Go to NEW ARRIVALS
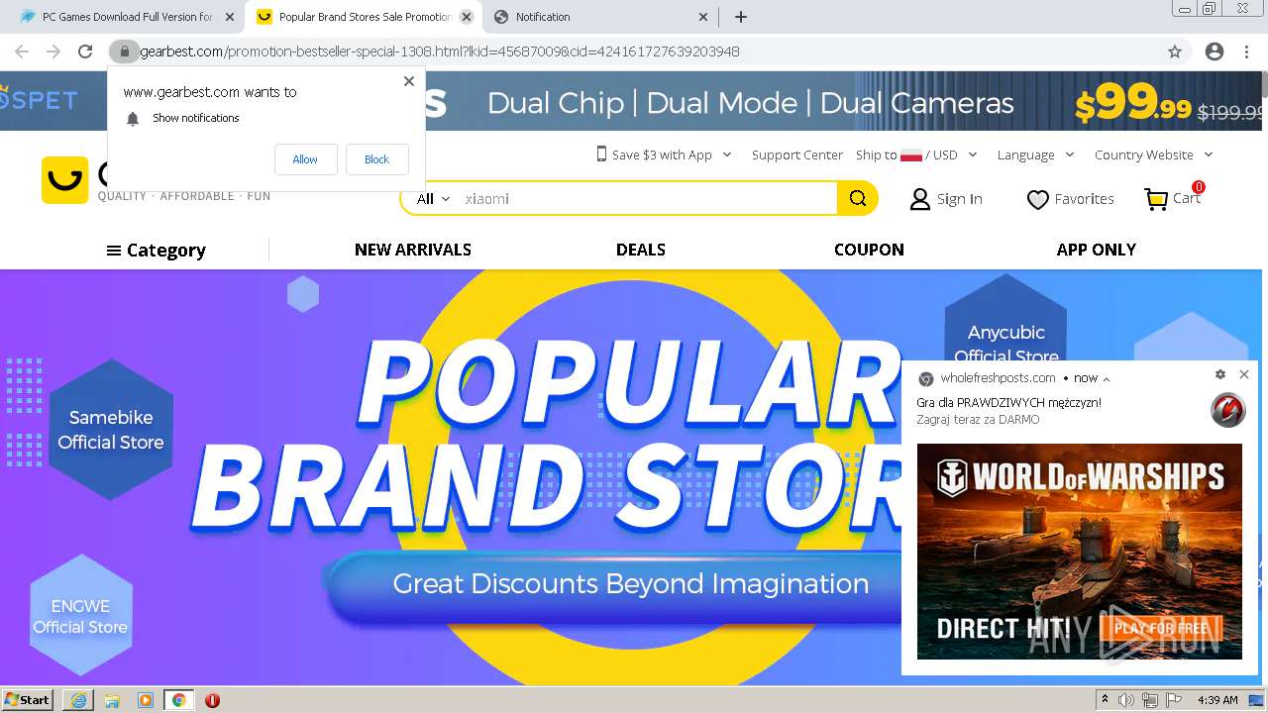This screenshot has height=713, width=1268. [413, 250]
